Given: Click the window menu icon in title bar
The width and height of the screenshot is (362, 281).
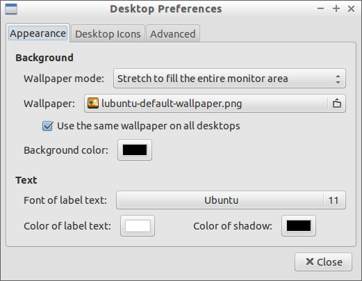Looking at the screenshot, I should [11, 9].
